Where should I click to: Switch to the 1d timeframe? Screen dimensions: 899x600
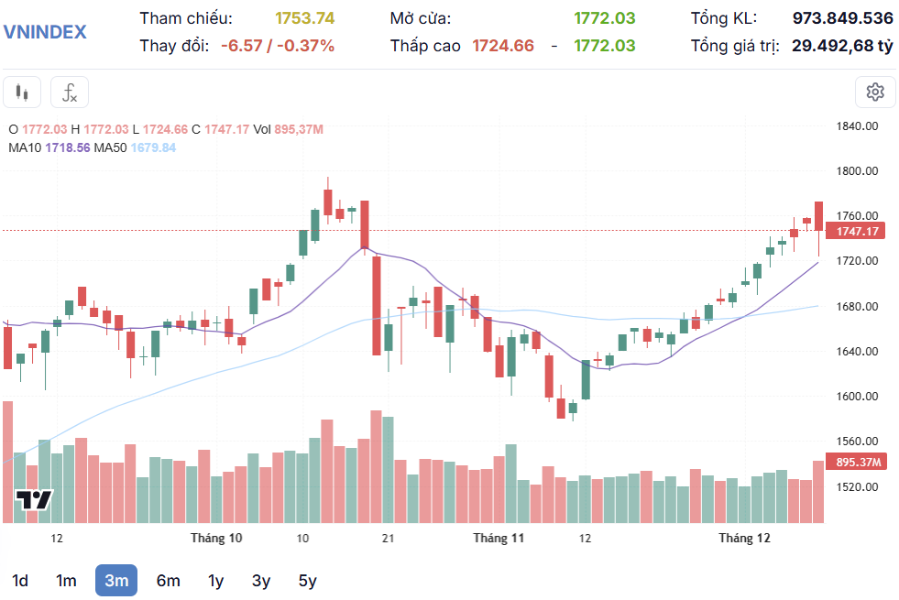[21, 580]
